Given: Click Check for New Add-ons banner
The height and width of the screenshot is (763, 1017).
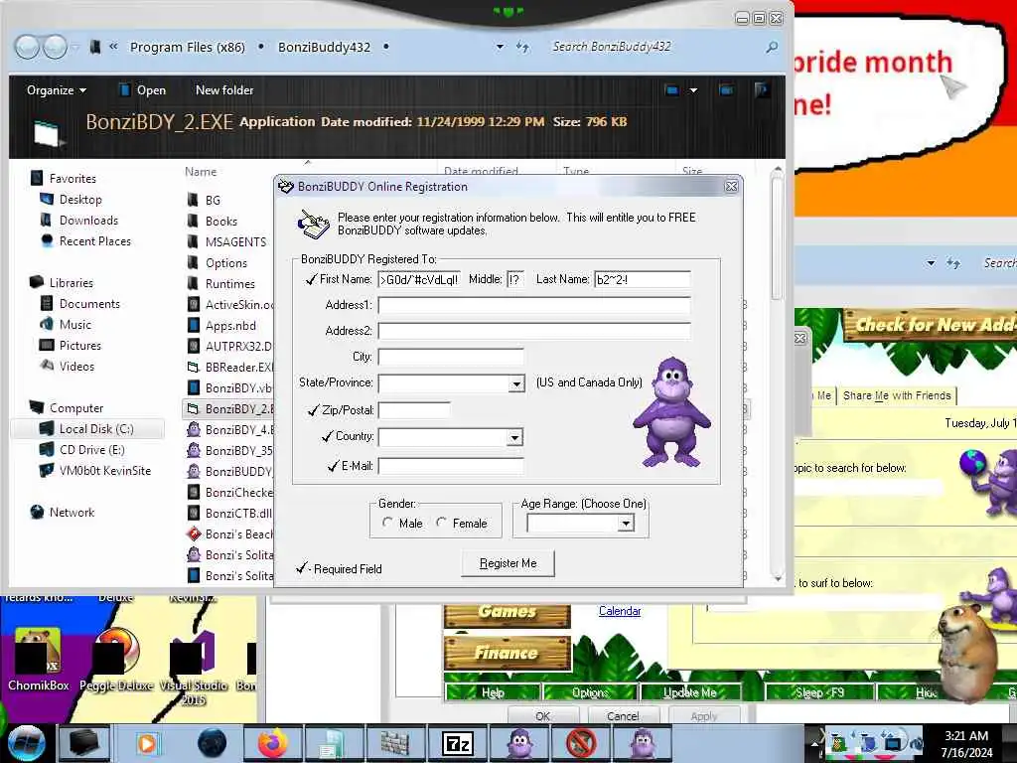Looking at the screenshot, I should [930, 324].
